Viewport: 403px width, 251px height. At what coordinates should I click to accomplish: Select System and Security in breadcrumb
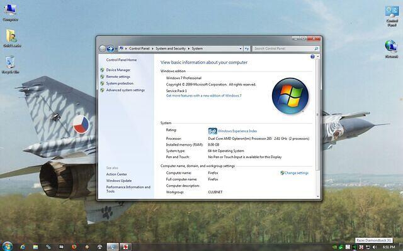click(x=171, y=48)
